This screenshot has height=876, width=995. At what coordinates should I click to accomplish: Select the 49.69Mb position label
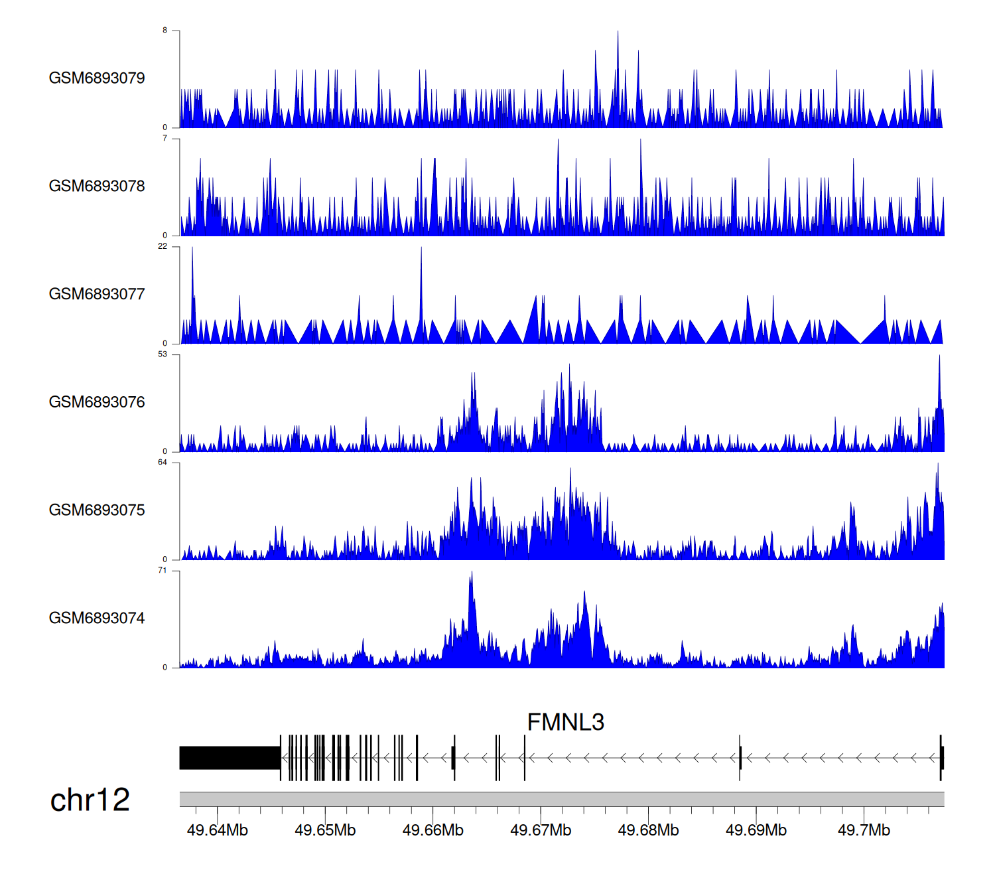[756, 830]
